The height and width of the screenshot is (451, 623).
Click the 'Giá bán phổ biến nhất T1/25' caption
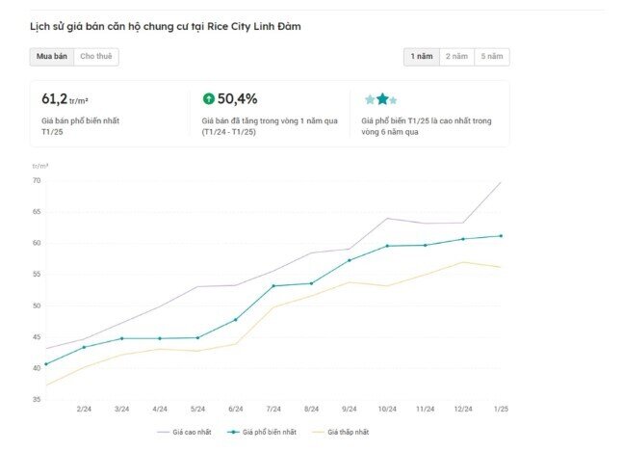pyautogui.click(x=80, y=126)
